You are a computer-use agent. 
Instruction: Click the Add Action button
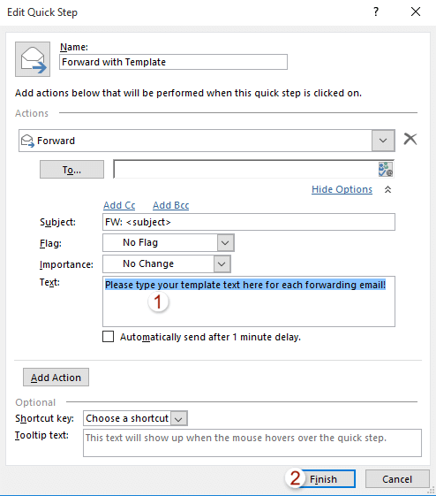coord(56,378)
